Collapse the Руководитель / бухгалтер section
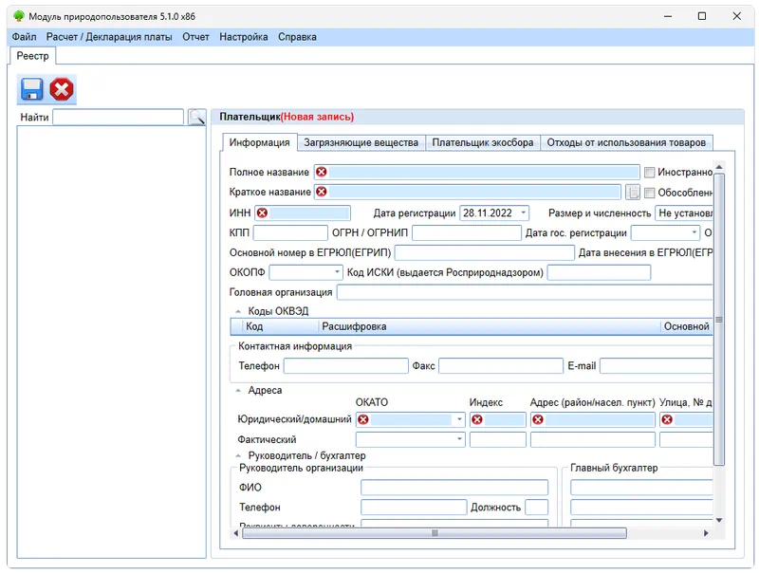The height and width of the screenshot is (573, 759). click(x=238, y=456)
